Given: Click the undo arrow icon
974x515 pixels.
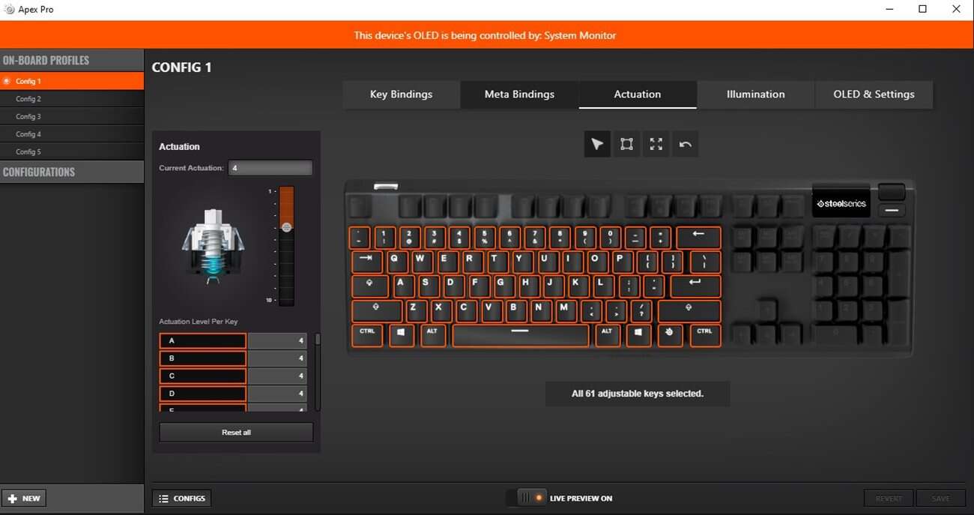Looking at the screenshot, I should (685, 144).
